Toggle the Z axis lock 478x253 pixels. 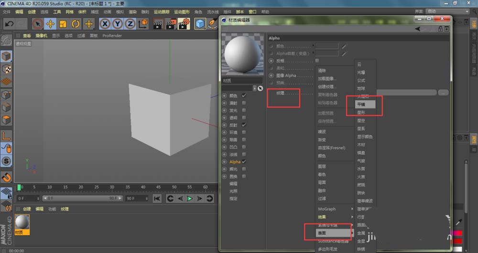pyautogui.click(x=130, y=24)
